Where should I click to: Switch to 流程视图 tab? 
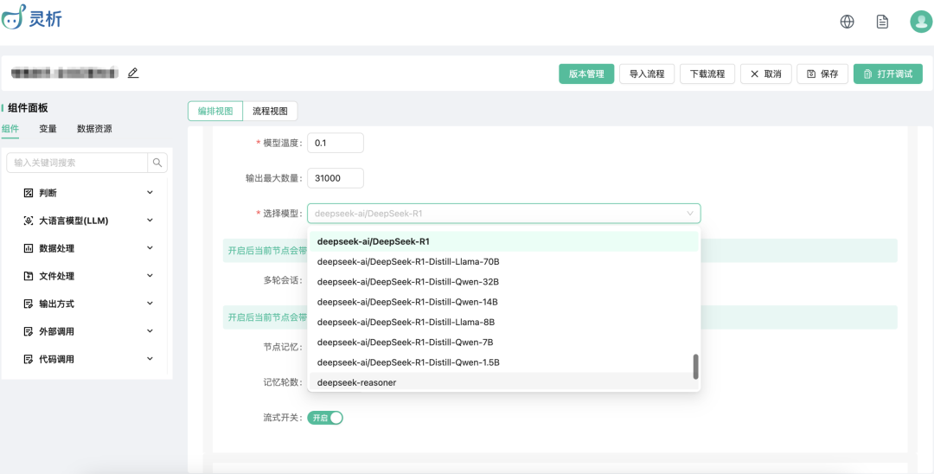tap(271, 112)
